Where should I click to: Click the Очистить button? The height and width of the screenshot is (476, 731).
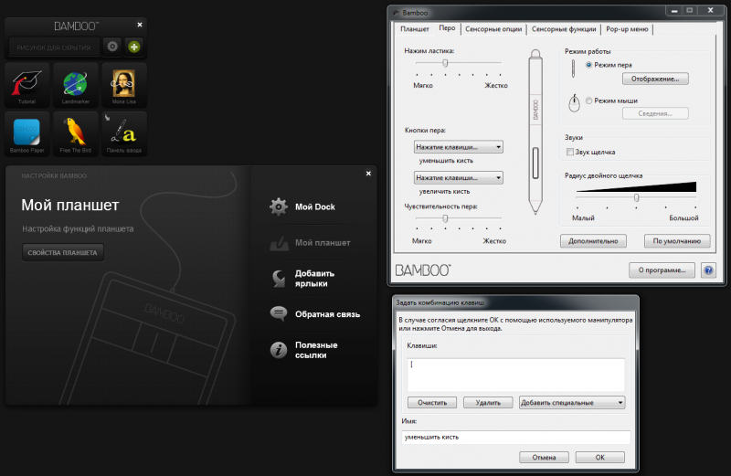[432, 402]
